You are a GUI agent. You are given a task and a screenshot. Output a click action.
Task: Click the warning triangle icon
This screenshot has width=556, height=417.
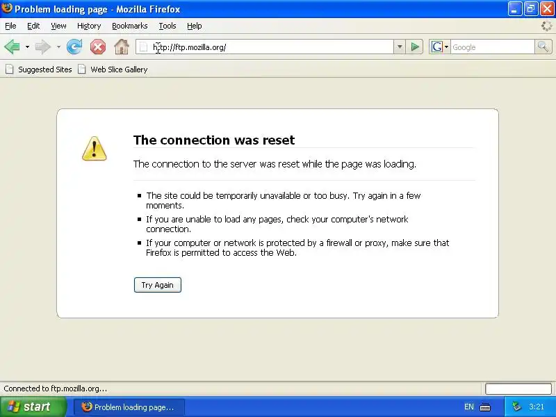pyautogui.click(x=95, y=149)
